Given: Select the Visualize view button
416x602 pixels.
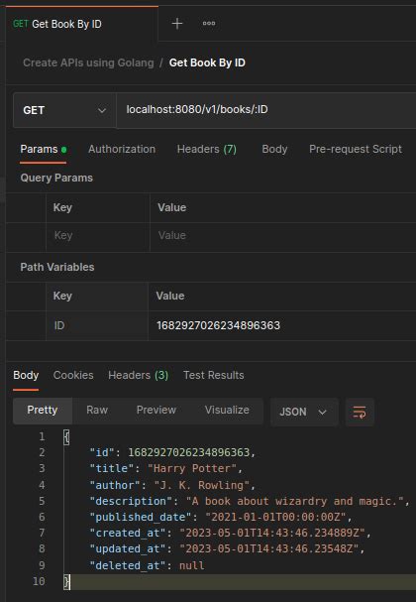Looking at the screenshot, I should click(x=227, y=411).
